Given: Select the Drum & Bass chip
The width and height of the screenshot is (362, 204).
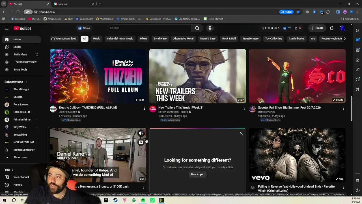Looking at the screenshot, I should (x=208, y=39).
